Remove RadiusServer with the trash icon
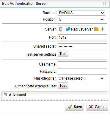110x120 pixels. pos(61,29)
